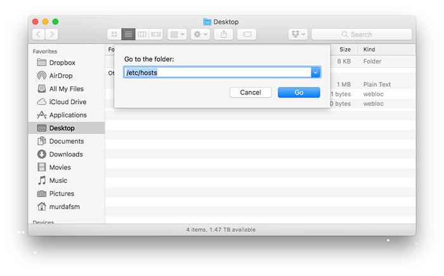Image resolution: width=444 pixels, height=276 pixels.
Task: Open Applications from the sidebar
Action: tap(67, 115)
